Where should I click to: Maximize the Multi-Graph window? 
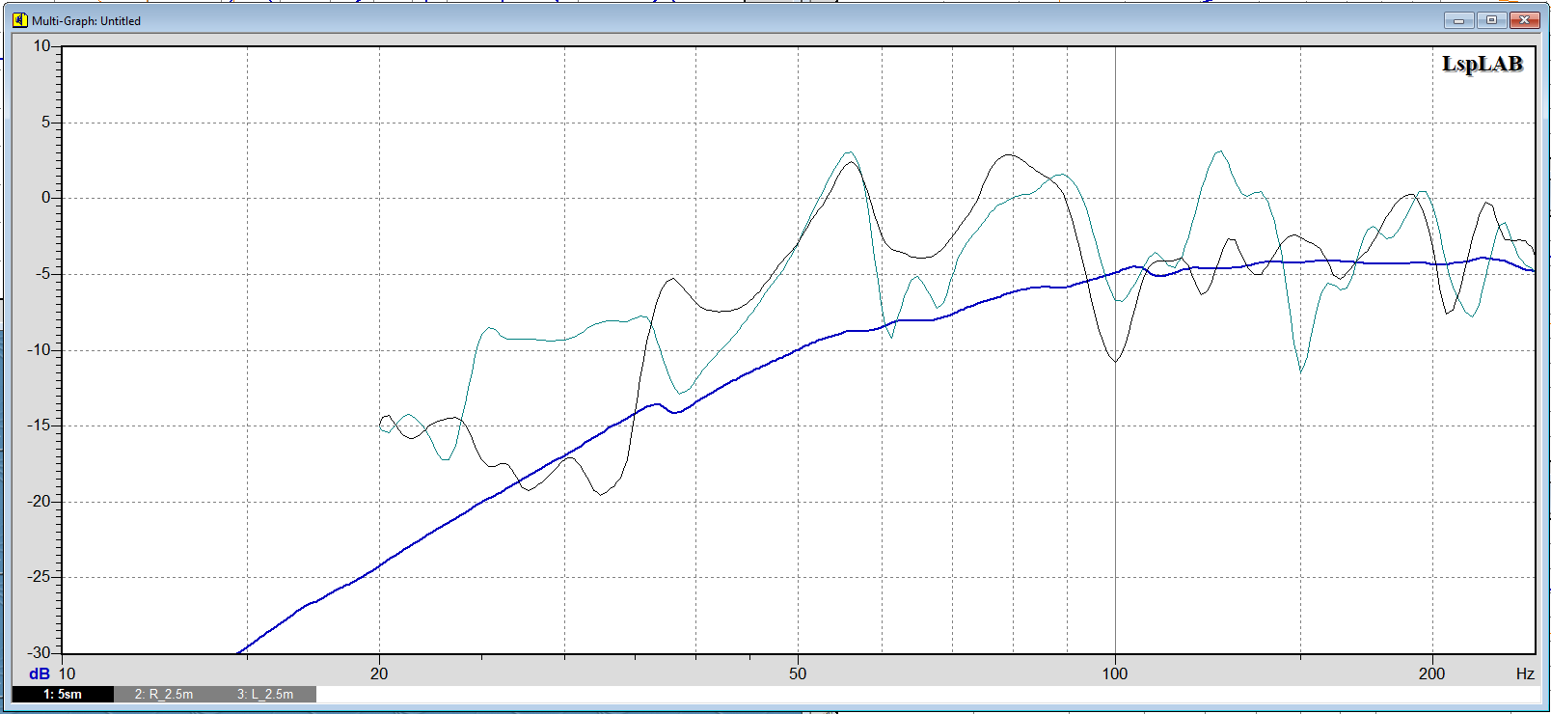point(1491,20)
